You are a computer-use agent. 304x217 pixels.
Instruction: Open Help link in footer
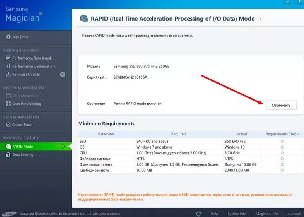click(214, 214)
